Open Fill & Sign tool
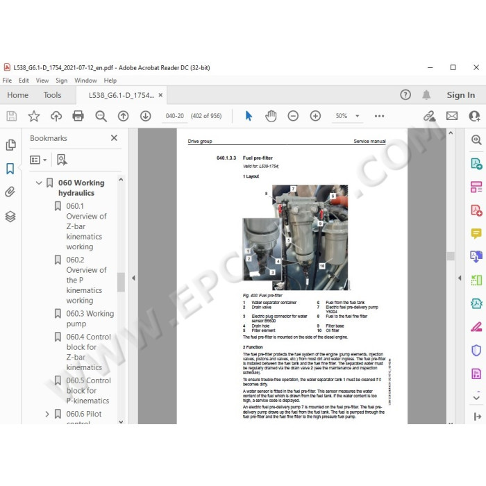The width and height of the screenshot is (486, 486). tap(476, 327)
